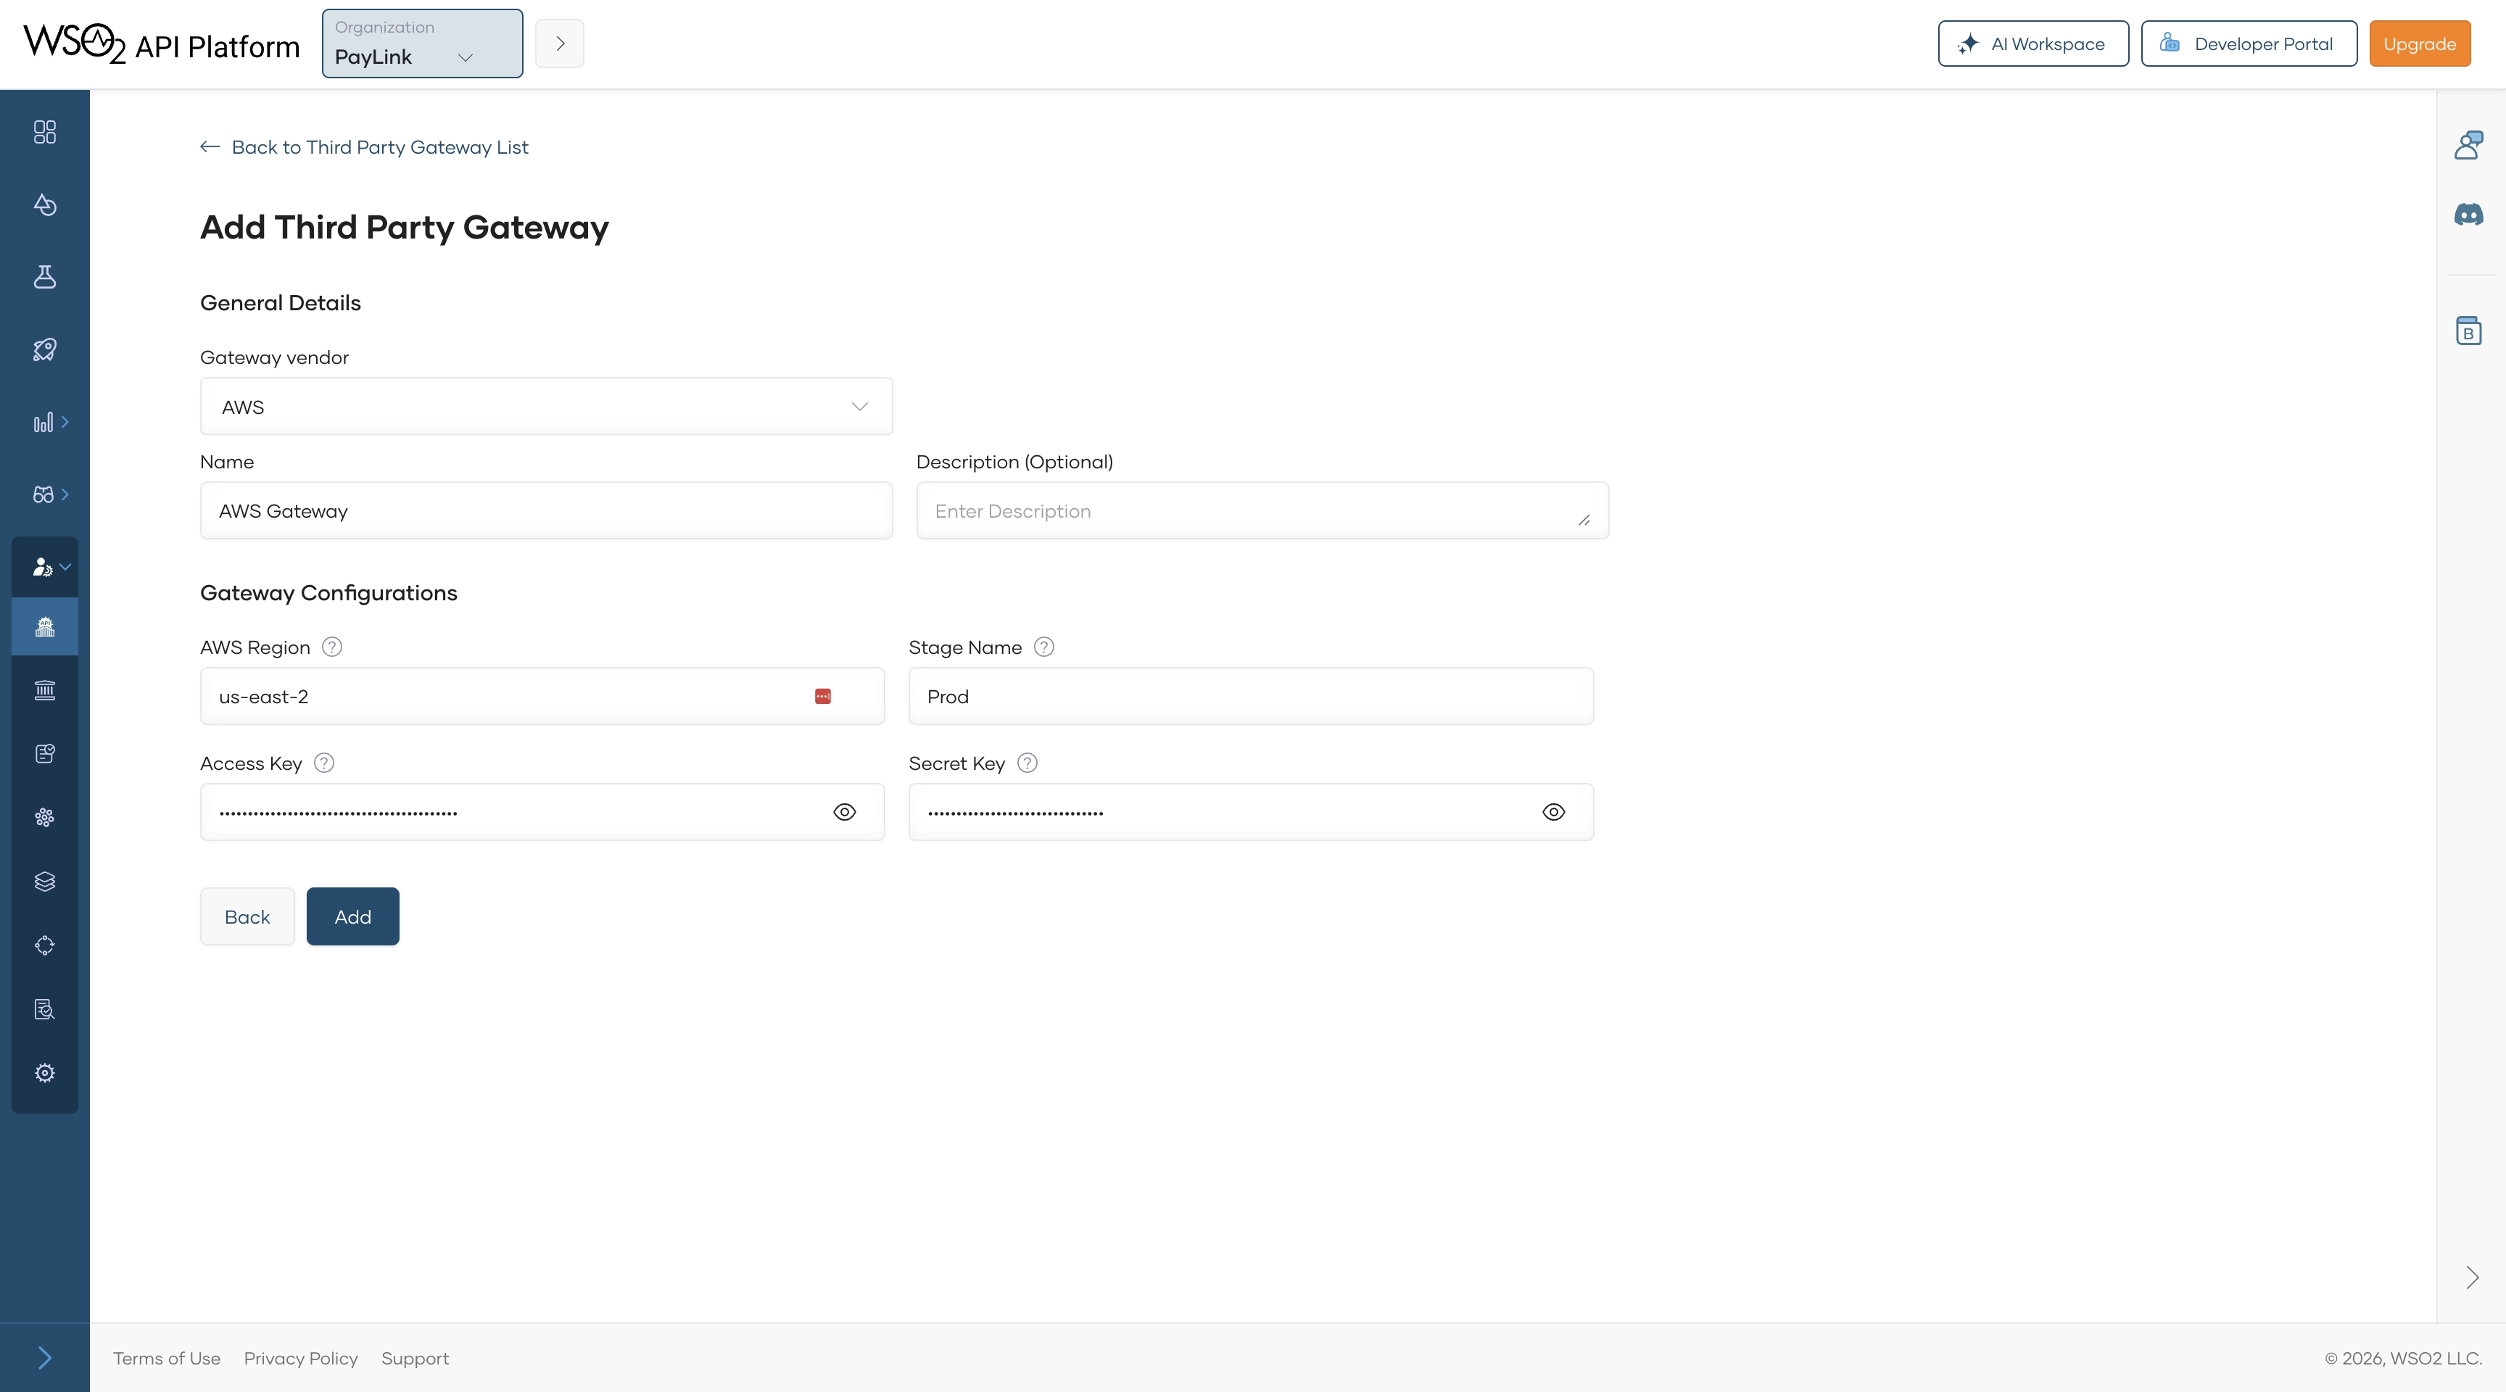Click the feedback chat icon on the right
Viewport: 2506px width, 1392px height.
(x=2470, y=144)
